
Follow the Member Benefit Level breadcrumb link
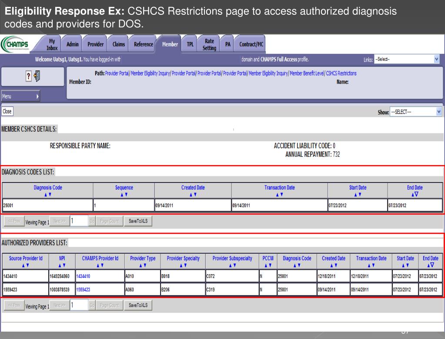307,73
